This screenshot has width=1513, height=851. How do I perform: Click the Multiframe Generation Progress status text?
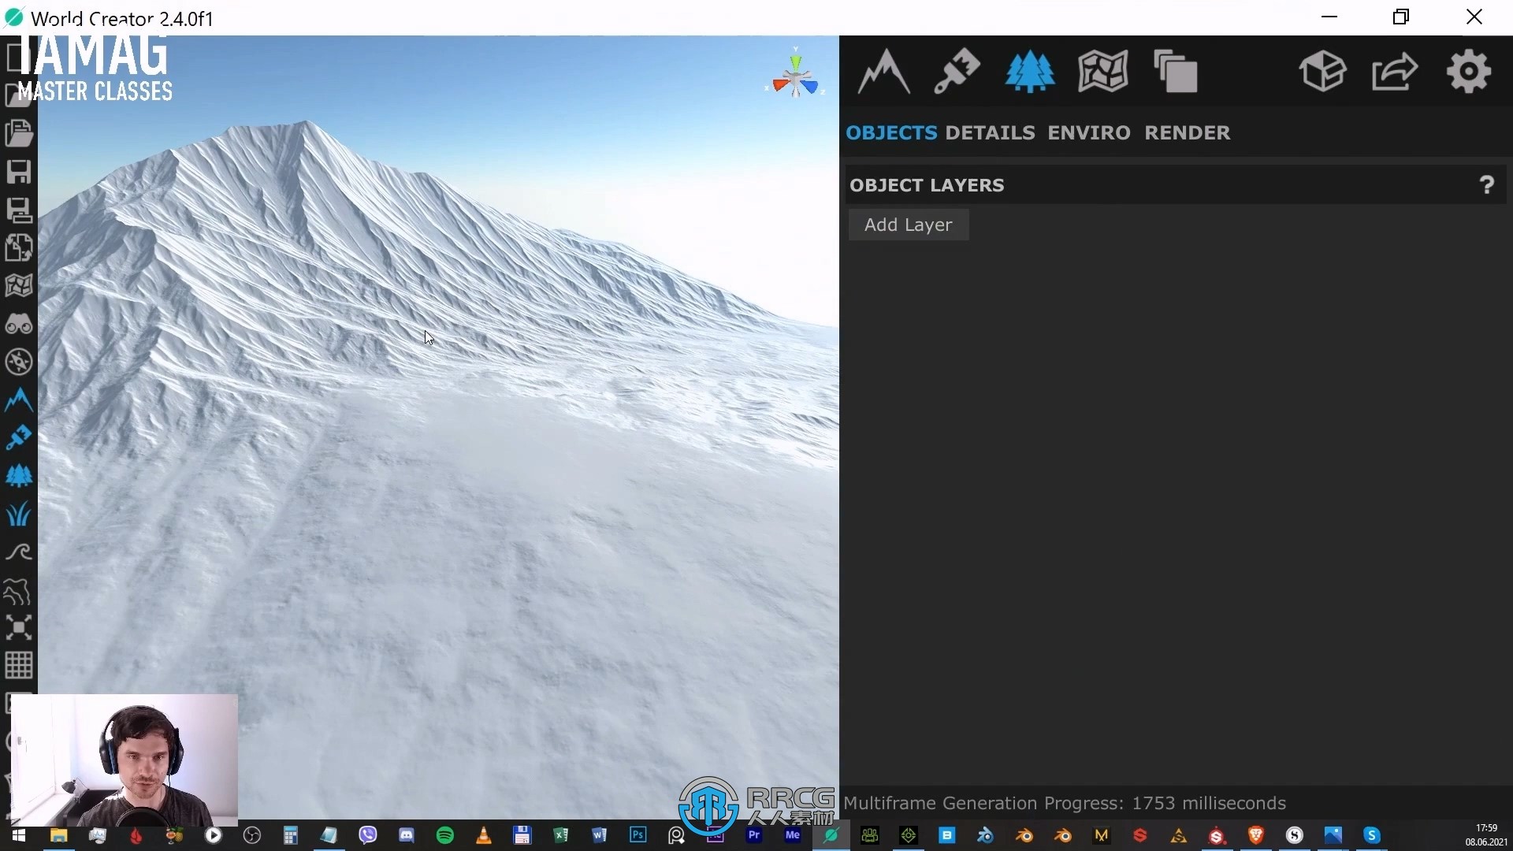(1065, 803)
